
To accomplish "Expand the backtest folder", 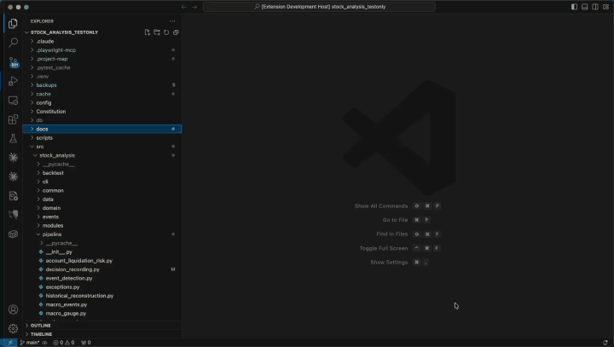I will [x=101, y=173].
